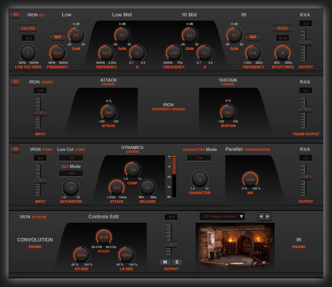
Task: Enable the Hi Cut filter button
Action: click(282, 28)
